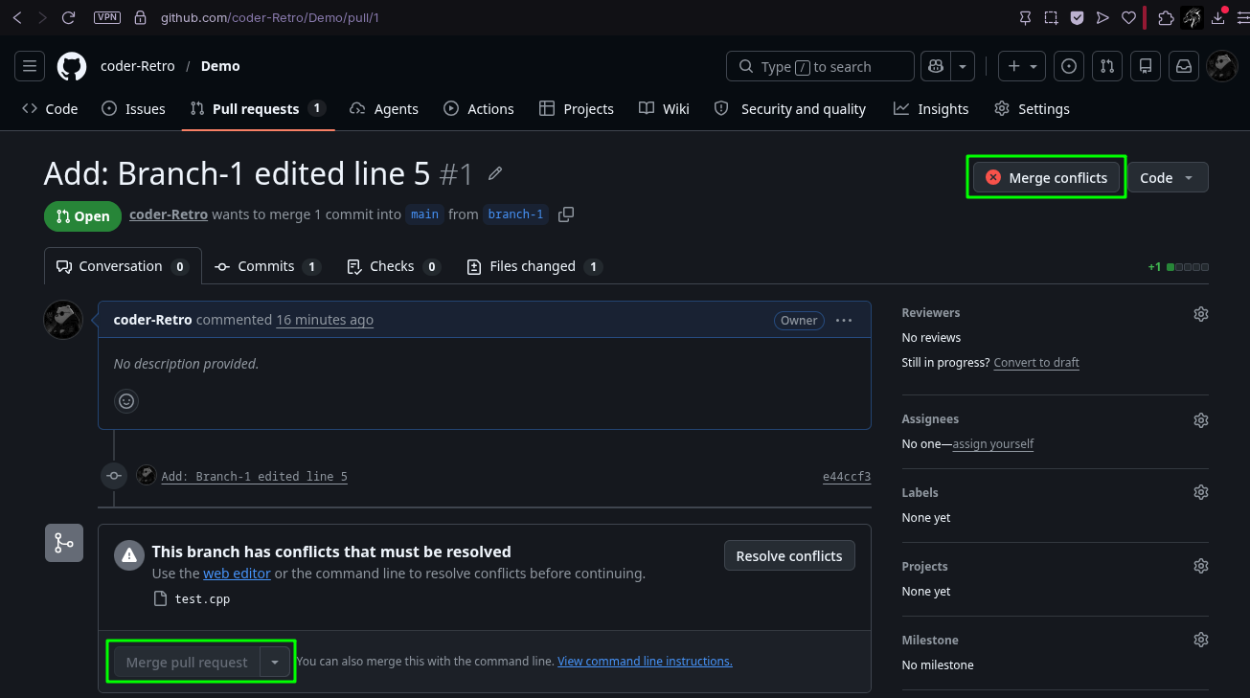Click the Labels gear icon
1250x698 pixels.
(x=1200, y=492)
